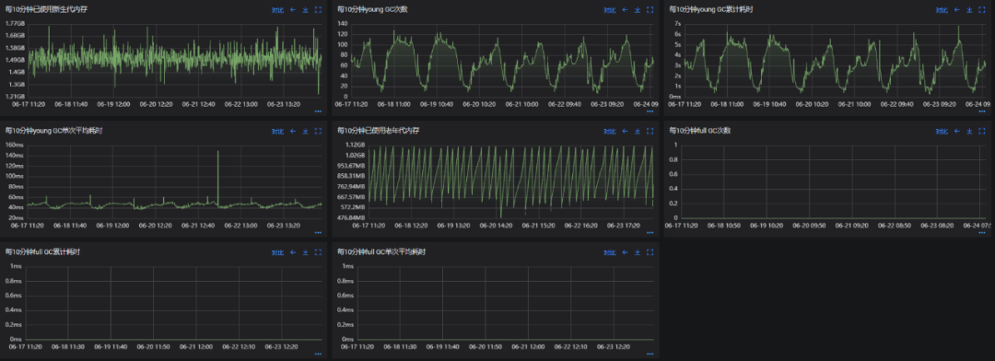995x361 pixels.
Task: Click back arrow on 每10分钟full GC累计耗时 panel
Action: point(293,252)
